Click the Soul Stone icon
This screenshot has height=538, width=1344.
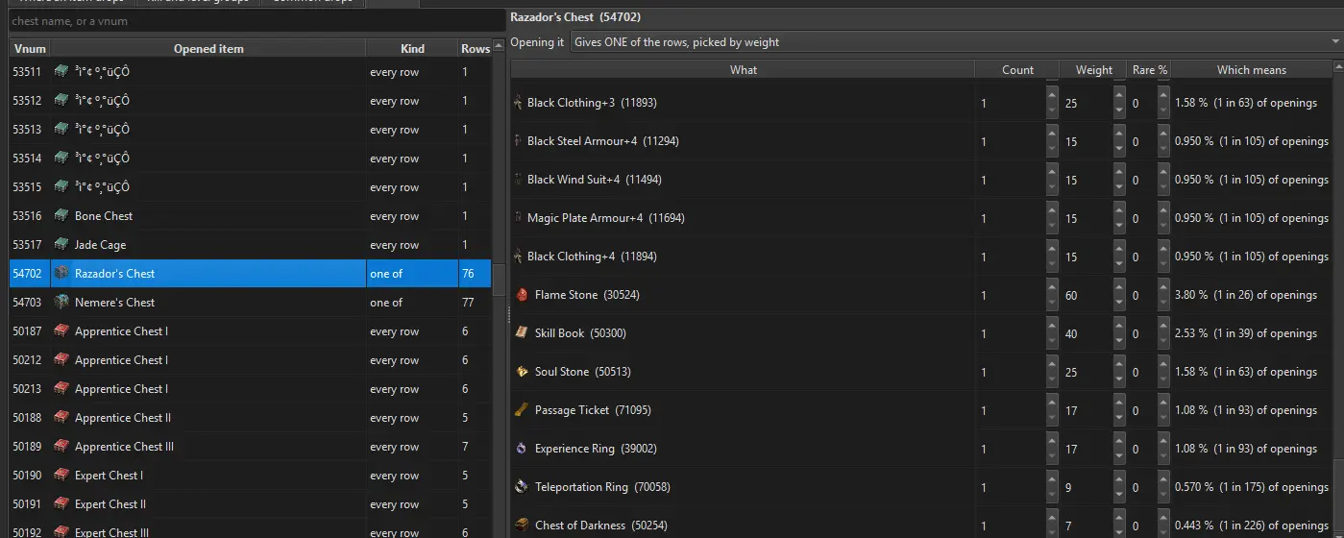[x=522, y=372]
